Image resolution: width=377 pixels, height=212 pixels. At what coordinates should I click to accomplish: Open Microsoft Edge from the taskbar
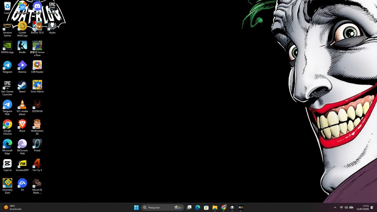(198, 207)
